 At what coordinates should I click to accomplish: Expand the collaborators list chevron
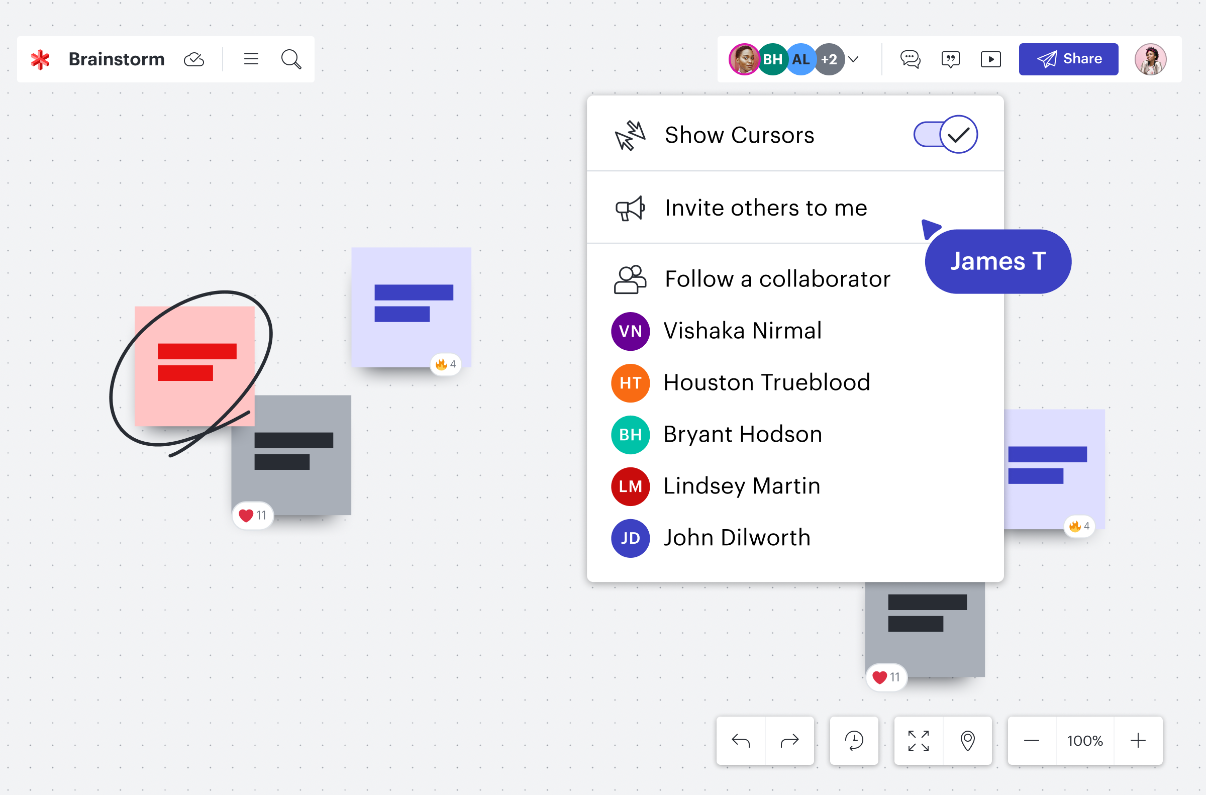click(x=854, y=59)
